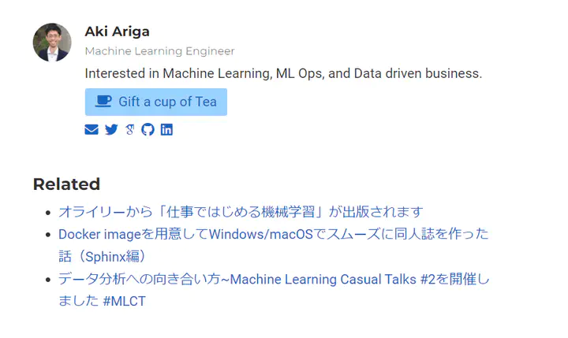Open the データ分析への向き合い方 Casual Talks post

point(274,290)
